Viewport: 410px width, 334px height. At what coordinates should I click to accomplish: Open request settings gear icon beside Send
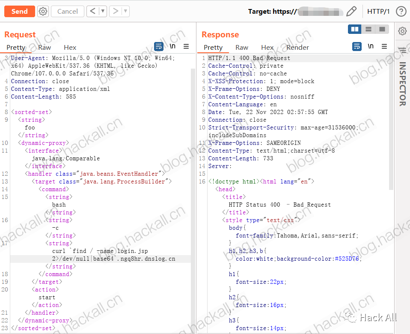(x=43, y=11)
